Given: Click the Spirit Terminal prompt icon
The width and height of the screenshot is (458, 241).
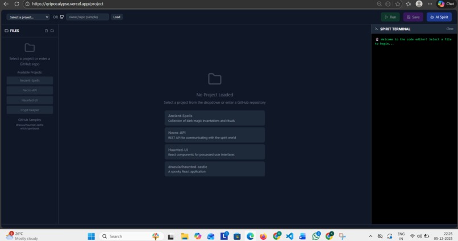Looking at the screenshot, I should coord(377,29).
